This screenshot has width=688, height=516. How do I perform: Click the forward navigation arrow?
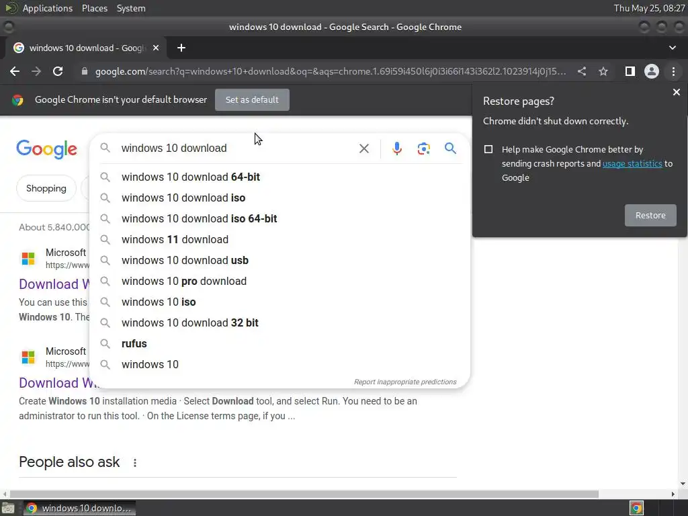pos(36,71)
